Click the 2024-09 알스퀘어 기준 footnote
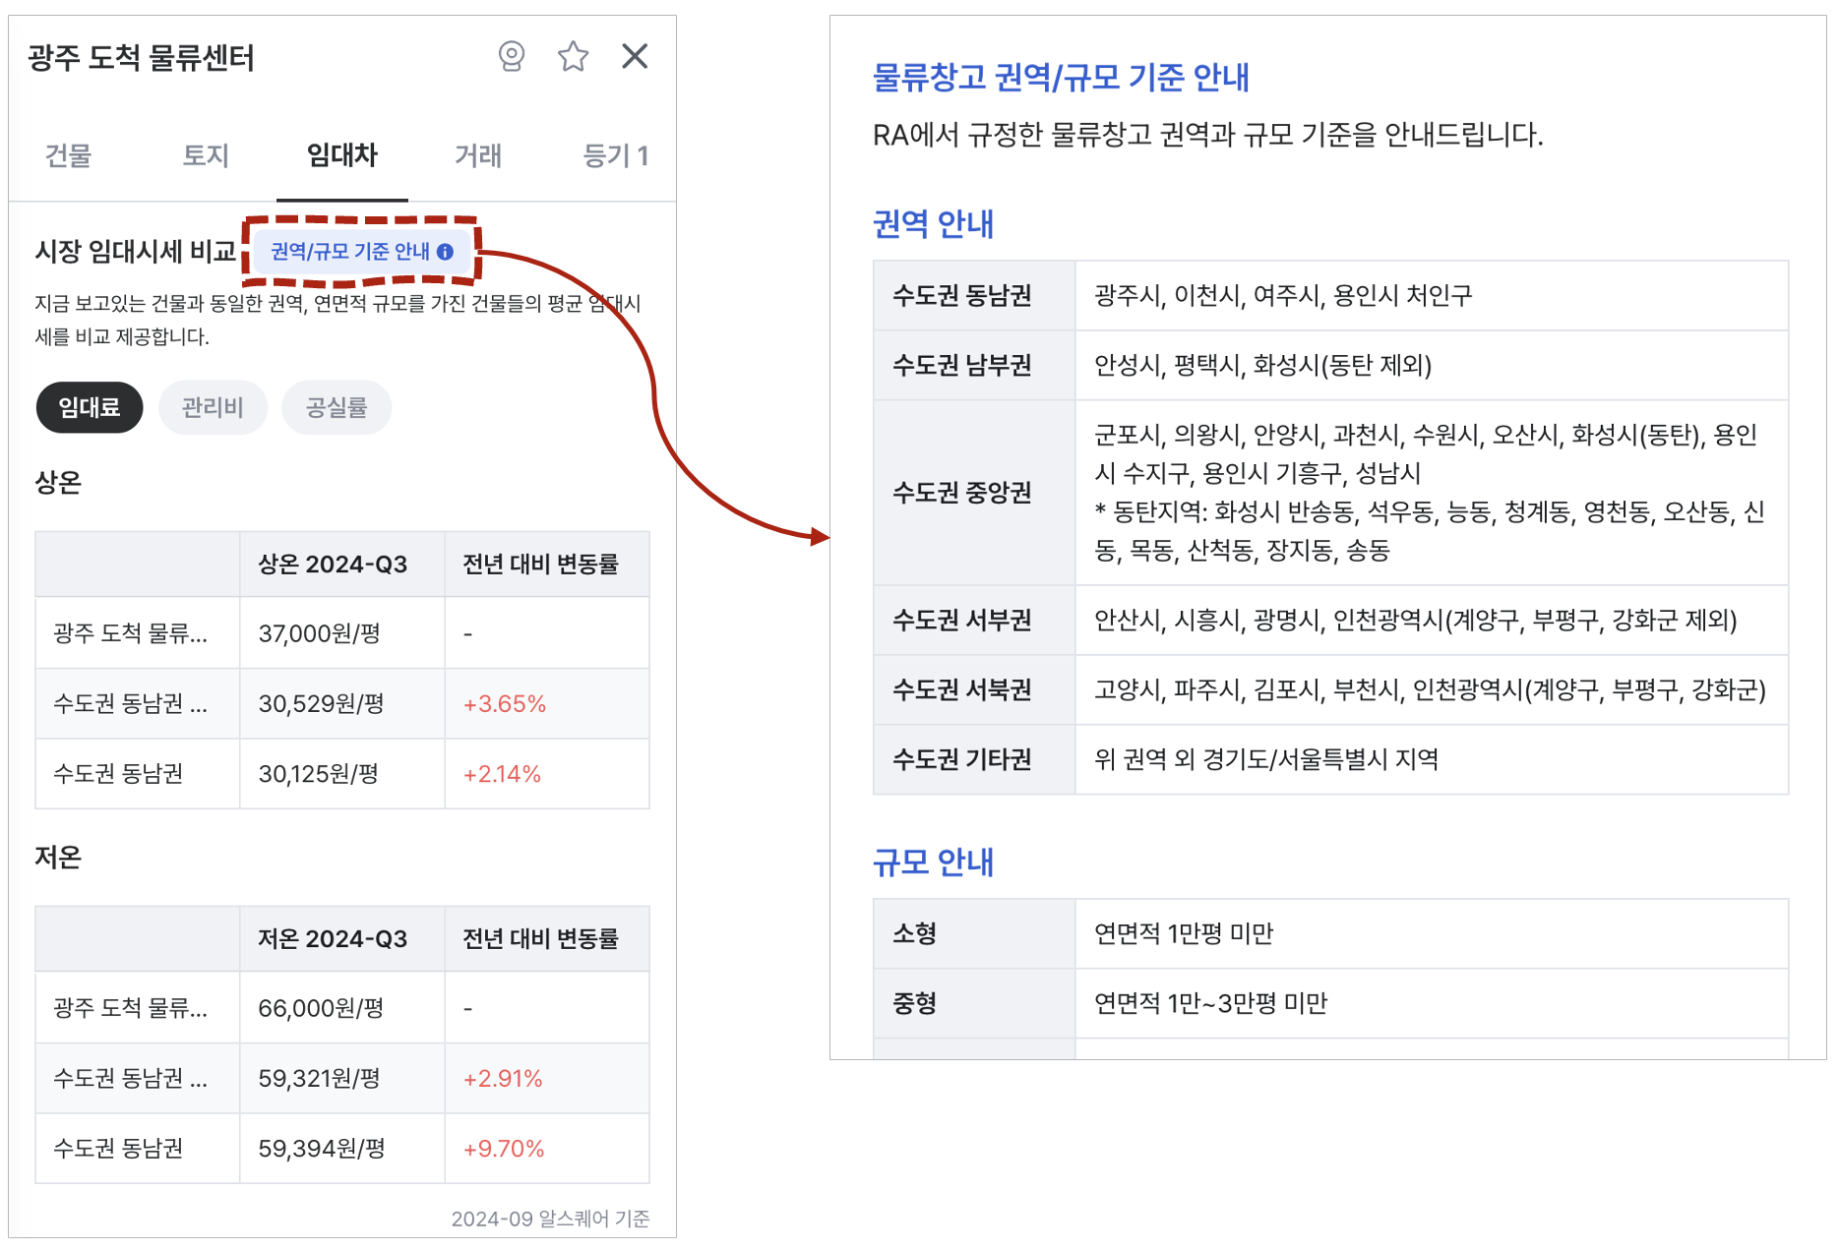1840x1251 pixels. tap(551, 1220)
